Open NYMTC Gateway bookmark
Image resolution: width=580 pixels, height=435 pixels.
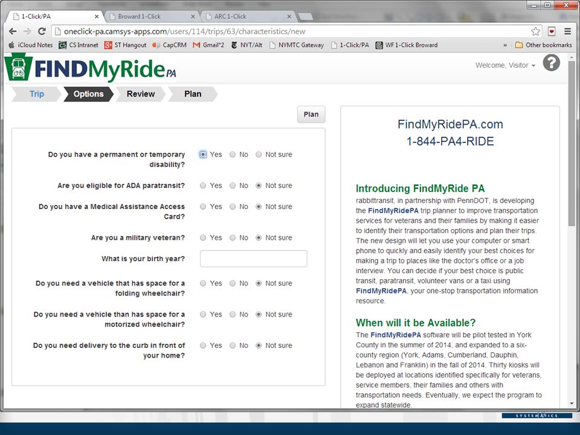pos(297,45)
